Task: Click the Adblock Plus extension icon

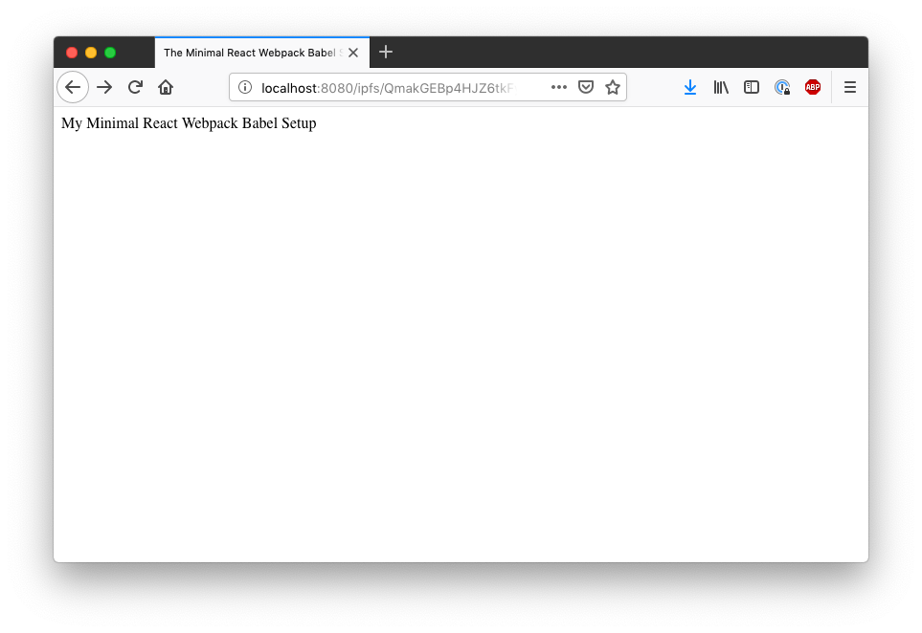Action: point(813,87)
